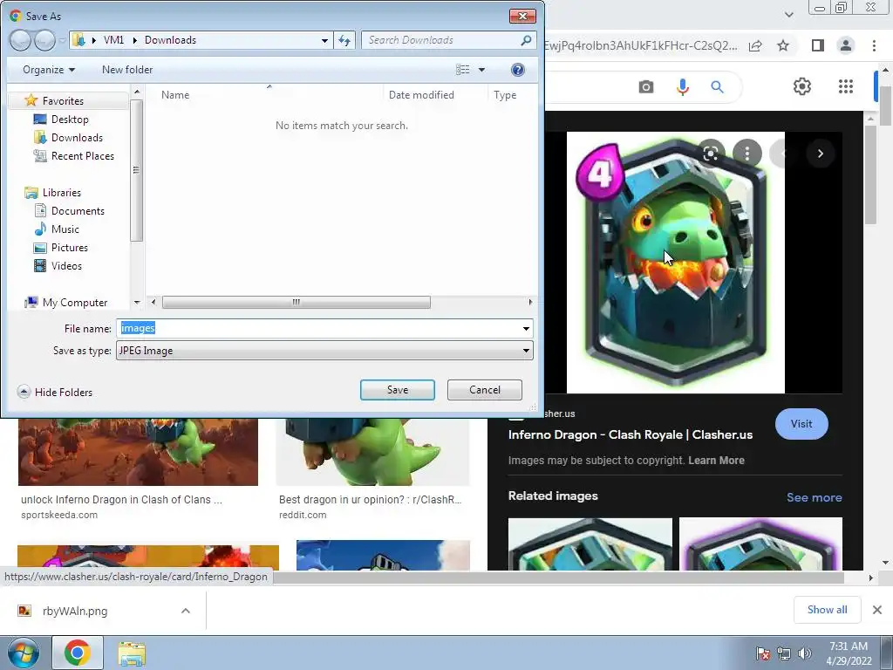Select Desktop in the navigation pane
Viewport: 893px width, 670px height.
coord(70,119)
